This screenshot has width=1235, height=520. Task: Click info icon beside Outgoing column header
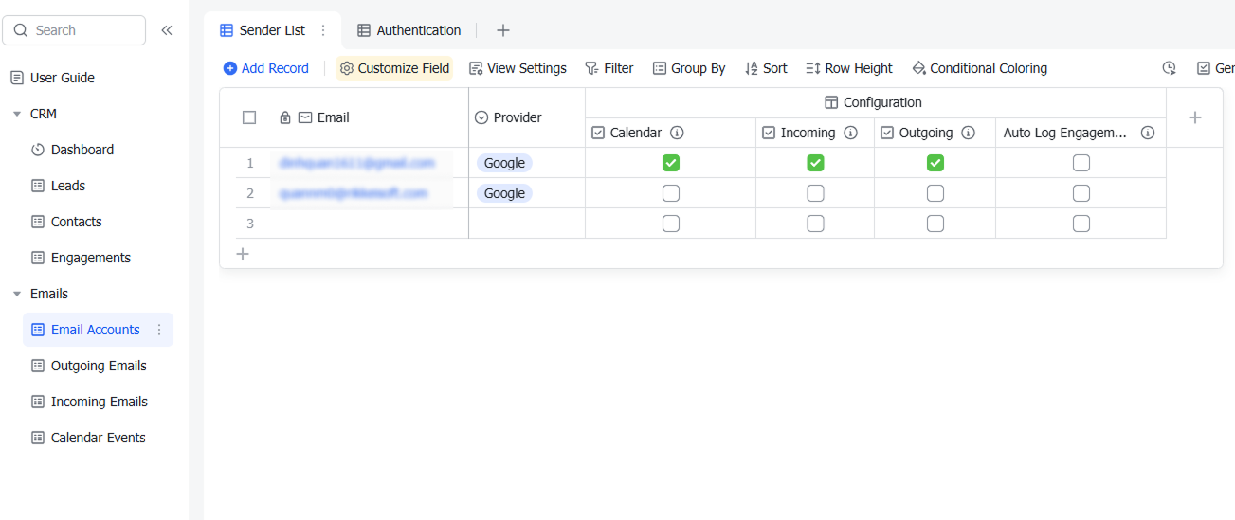tap(968, 133)
